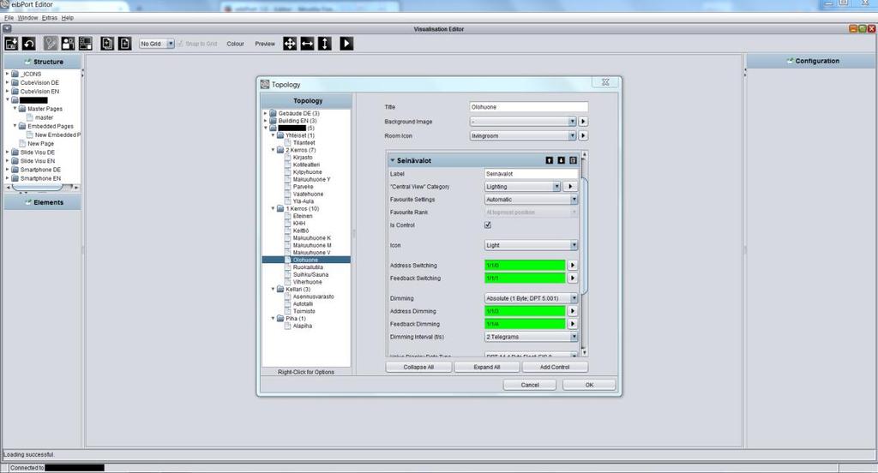Screen dimensions: 878x473
Task: Open the File menu
Action: tap(9, 18)
